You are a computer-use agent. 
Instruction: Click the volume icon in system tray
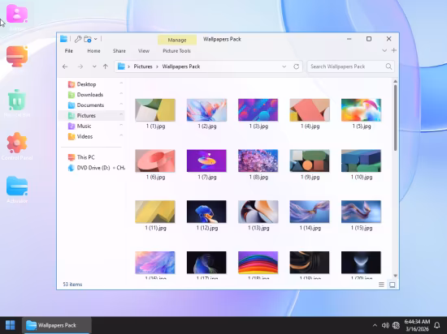pyautogui.click(x=385, y=325)
